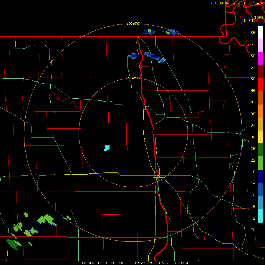The width and height of the screenshot is (265, 265).
Task: Click the cyan echo inside the 50 NMI ring
Action: 107,148
